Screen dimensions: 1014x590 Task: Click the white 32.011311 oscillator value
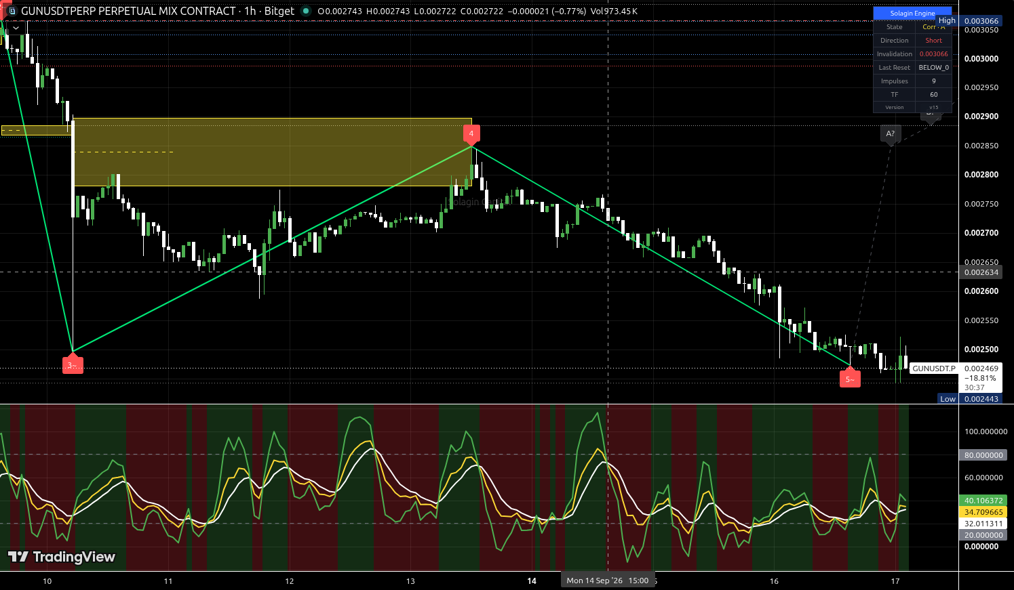pos(983,524)
